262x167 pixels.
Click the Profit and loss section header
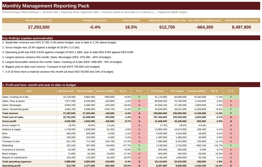click(x=131, y=85)
